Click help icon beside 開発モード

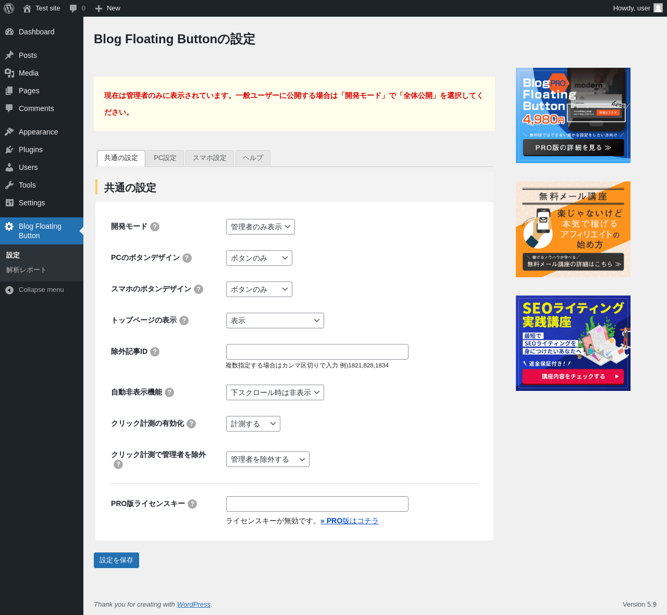click(155, 227)
